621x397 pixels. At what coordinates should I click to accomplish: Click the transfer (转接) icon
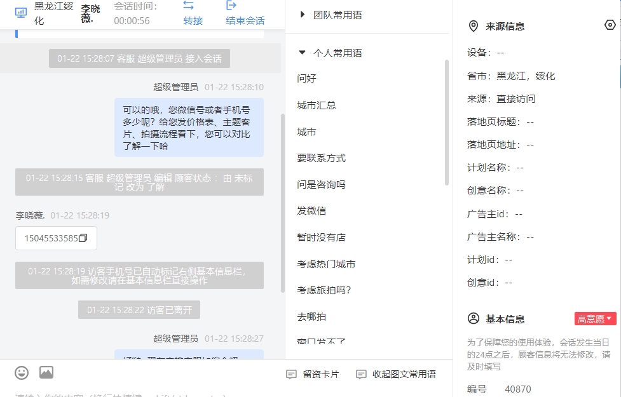tap(189, 6)
